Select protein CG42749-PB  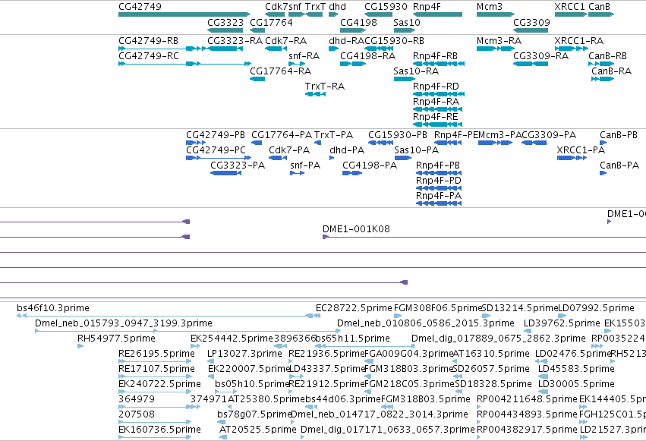[216, 135]
